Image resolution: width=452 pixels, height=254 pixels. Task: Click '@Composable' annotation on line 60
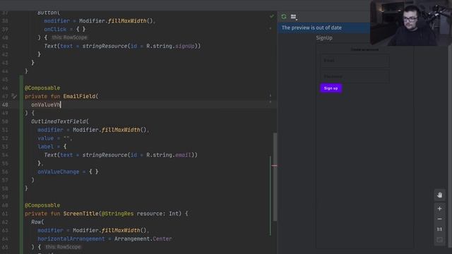[x=42, y=205]
